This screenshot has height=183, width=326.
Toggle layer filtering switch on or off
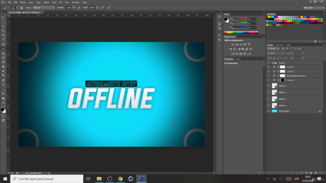click(x=304, y=49)
